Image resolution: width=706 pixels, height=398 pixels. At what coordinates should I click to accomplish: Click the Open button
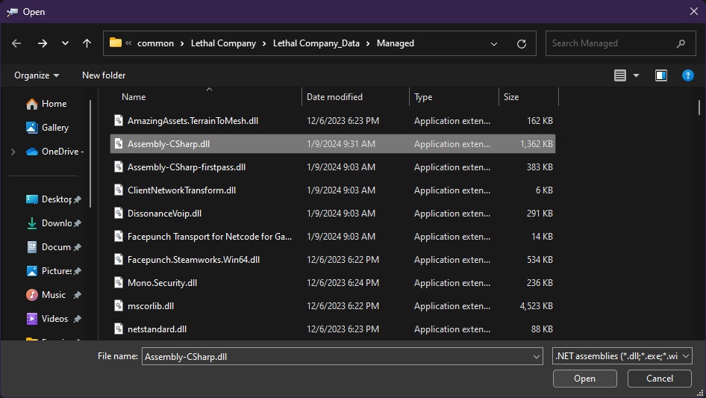(x=585, y=379)
